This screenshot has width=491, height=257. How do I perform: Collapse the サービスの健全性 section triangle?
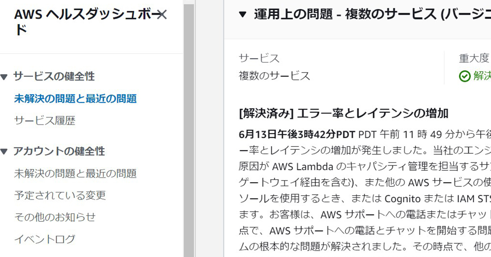(x=4, y=77)
